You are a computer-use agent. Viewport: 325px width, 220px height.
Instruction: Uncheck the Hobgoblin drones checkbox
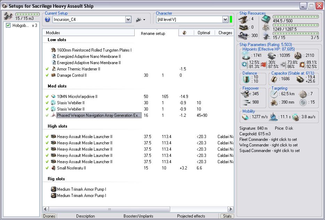(8, 25)
